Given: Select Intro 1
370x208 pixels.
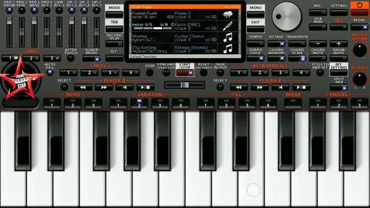Looking at the screenshot, I should pyautogui.click(x=52, y=103).
